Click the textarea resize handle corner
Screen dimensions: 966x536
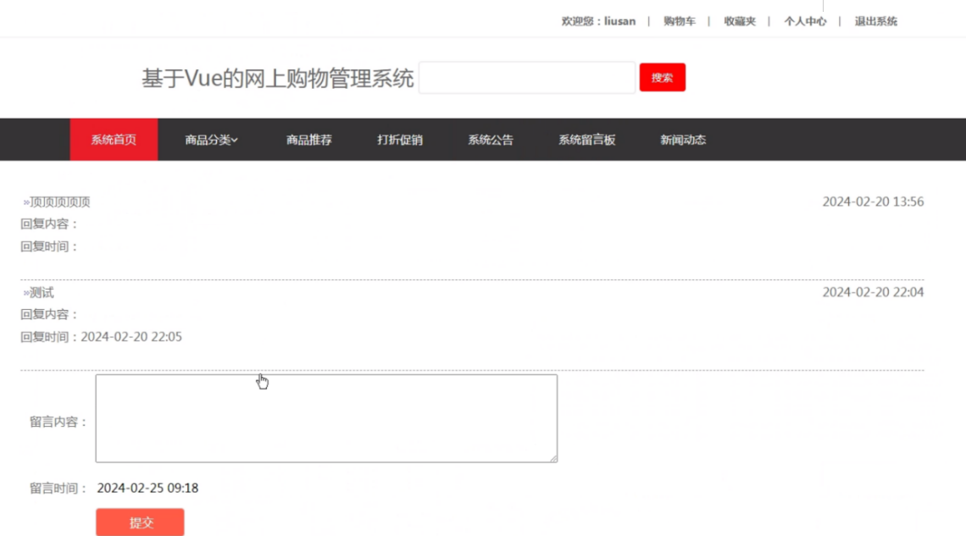tap(553, 458)
